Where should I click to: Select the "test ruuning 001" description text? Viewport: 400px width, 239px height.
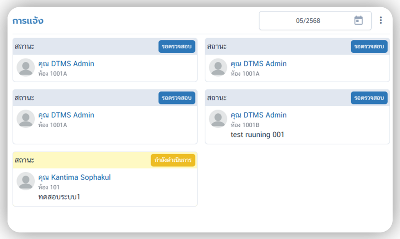(x=257, y=135)
